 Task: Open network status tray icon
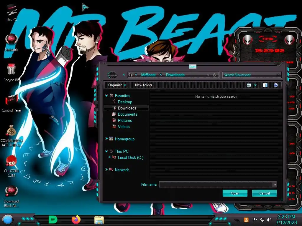coord(262,220)
